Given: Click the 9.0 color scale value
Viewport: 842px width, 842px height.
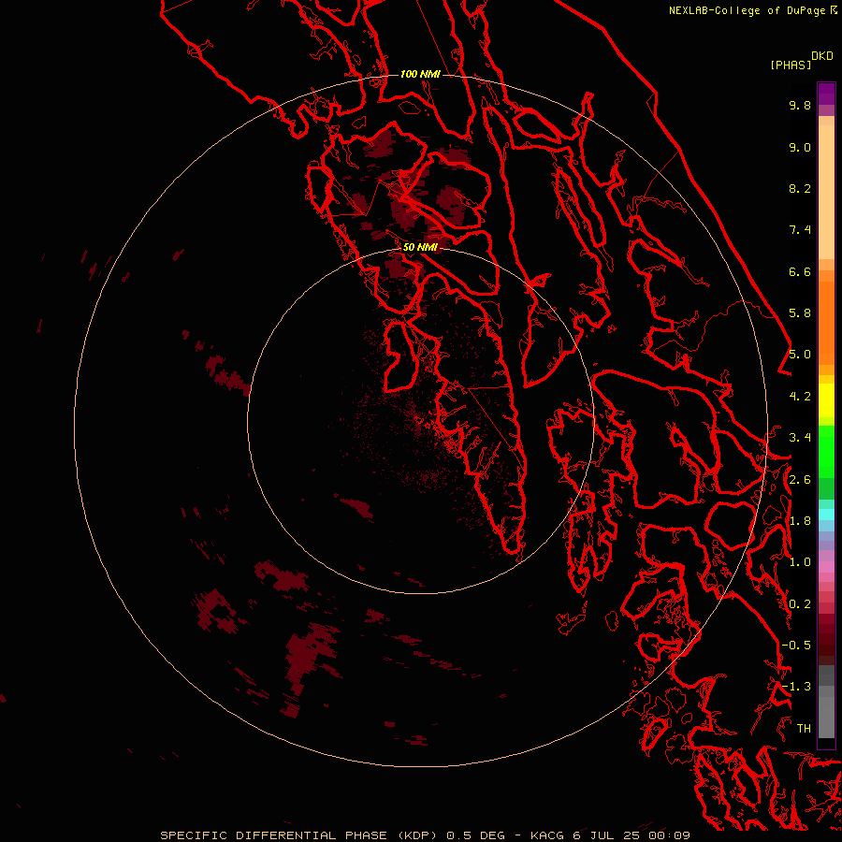Looking at the screenshot, I should coord(800,147).
